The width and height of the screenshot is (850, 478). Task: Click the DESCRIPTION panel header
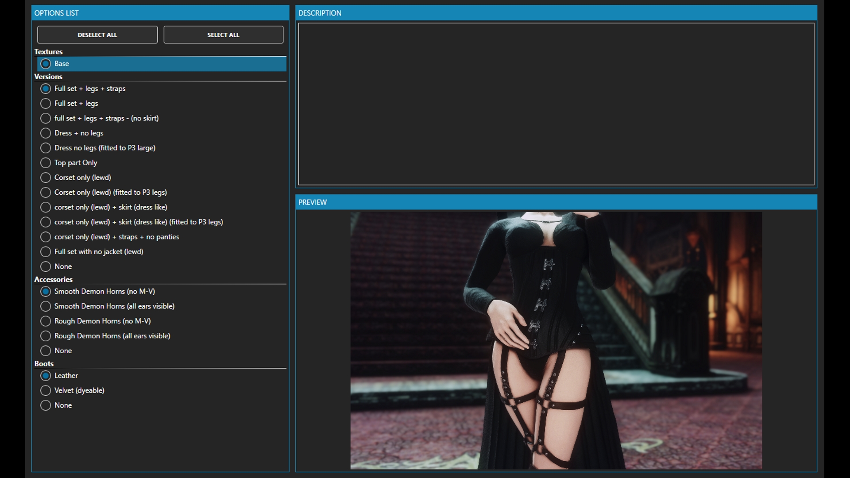556,13
